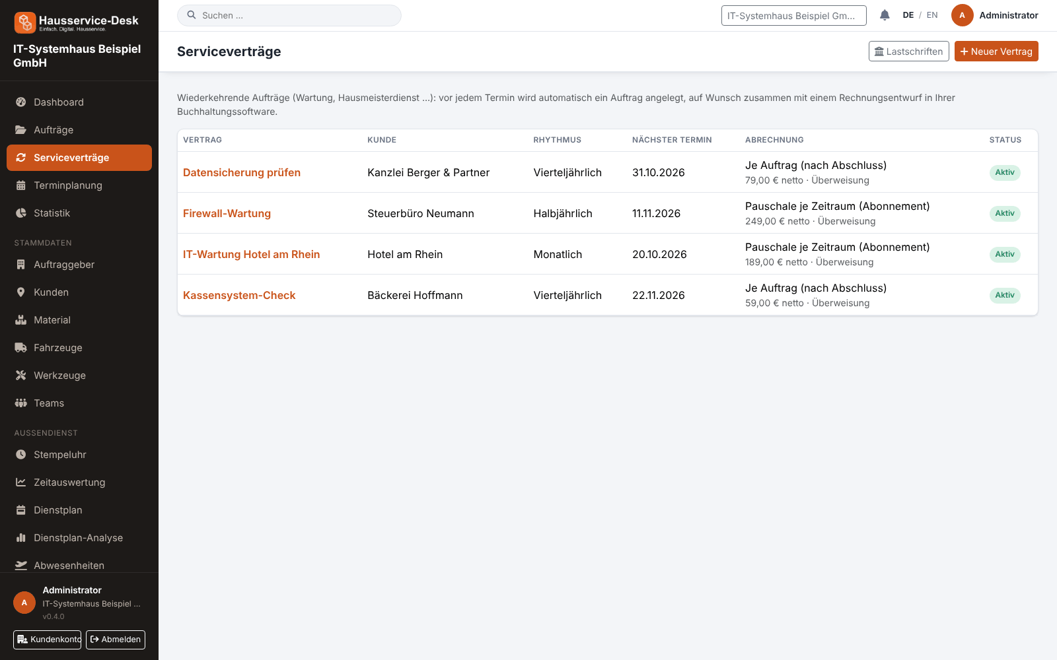Open the IT-Wartung Hotel am Rhein contract
Screen dimensions: 1057x660
251,254
